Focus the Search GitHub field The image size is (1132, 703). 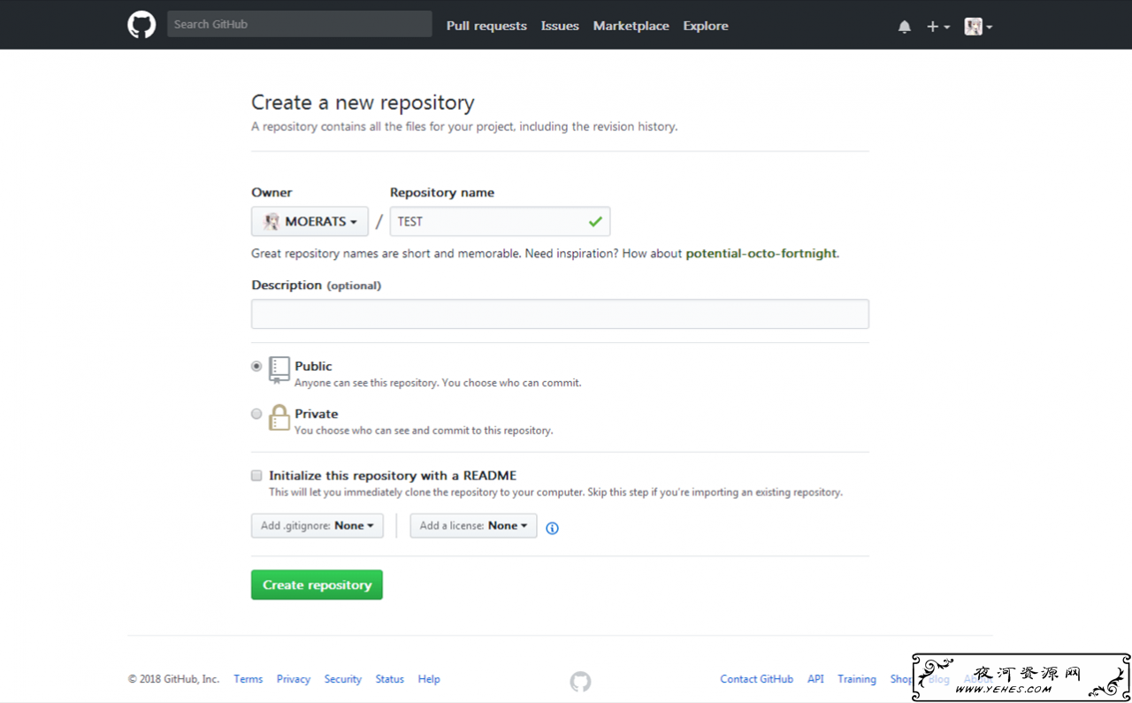[300, 24]
